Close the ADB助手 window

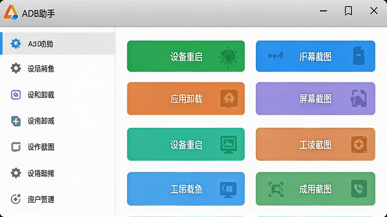[374, 11]
